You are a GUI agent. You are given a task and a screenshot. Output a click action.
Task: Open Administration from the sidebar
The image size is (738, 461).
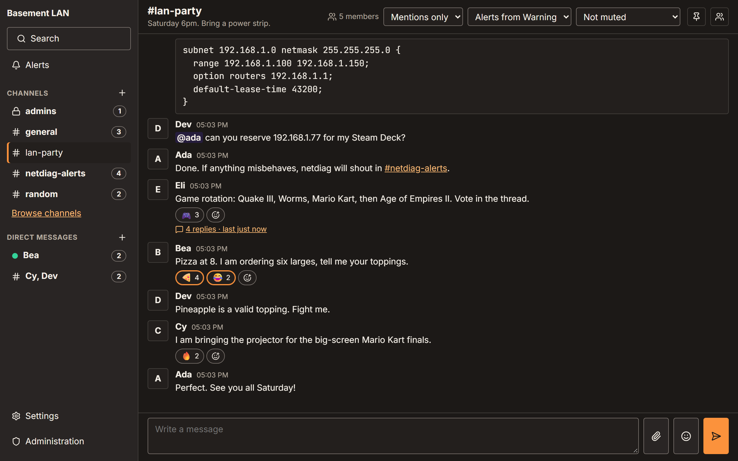pyautogui.click(x=69, y=441)
